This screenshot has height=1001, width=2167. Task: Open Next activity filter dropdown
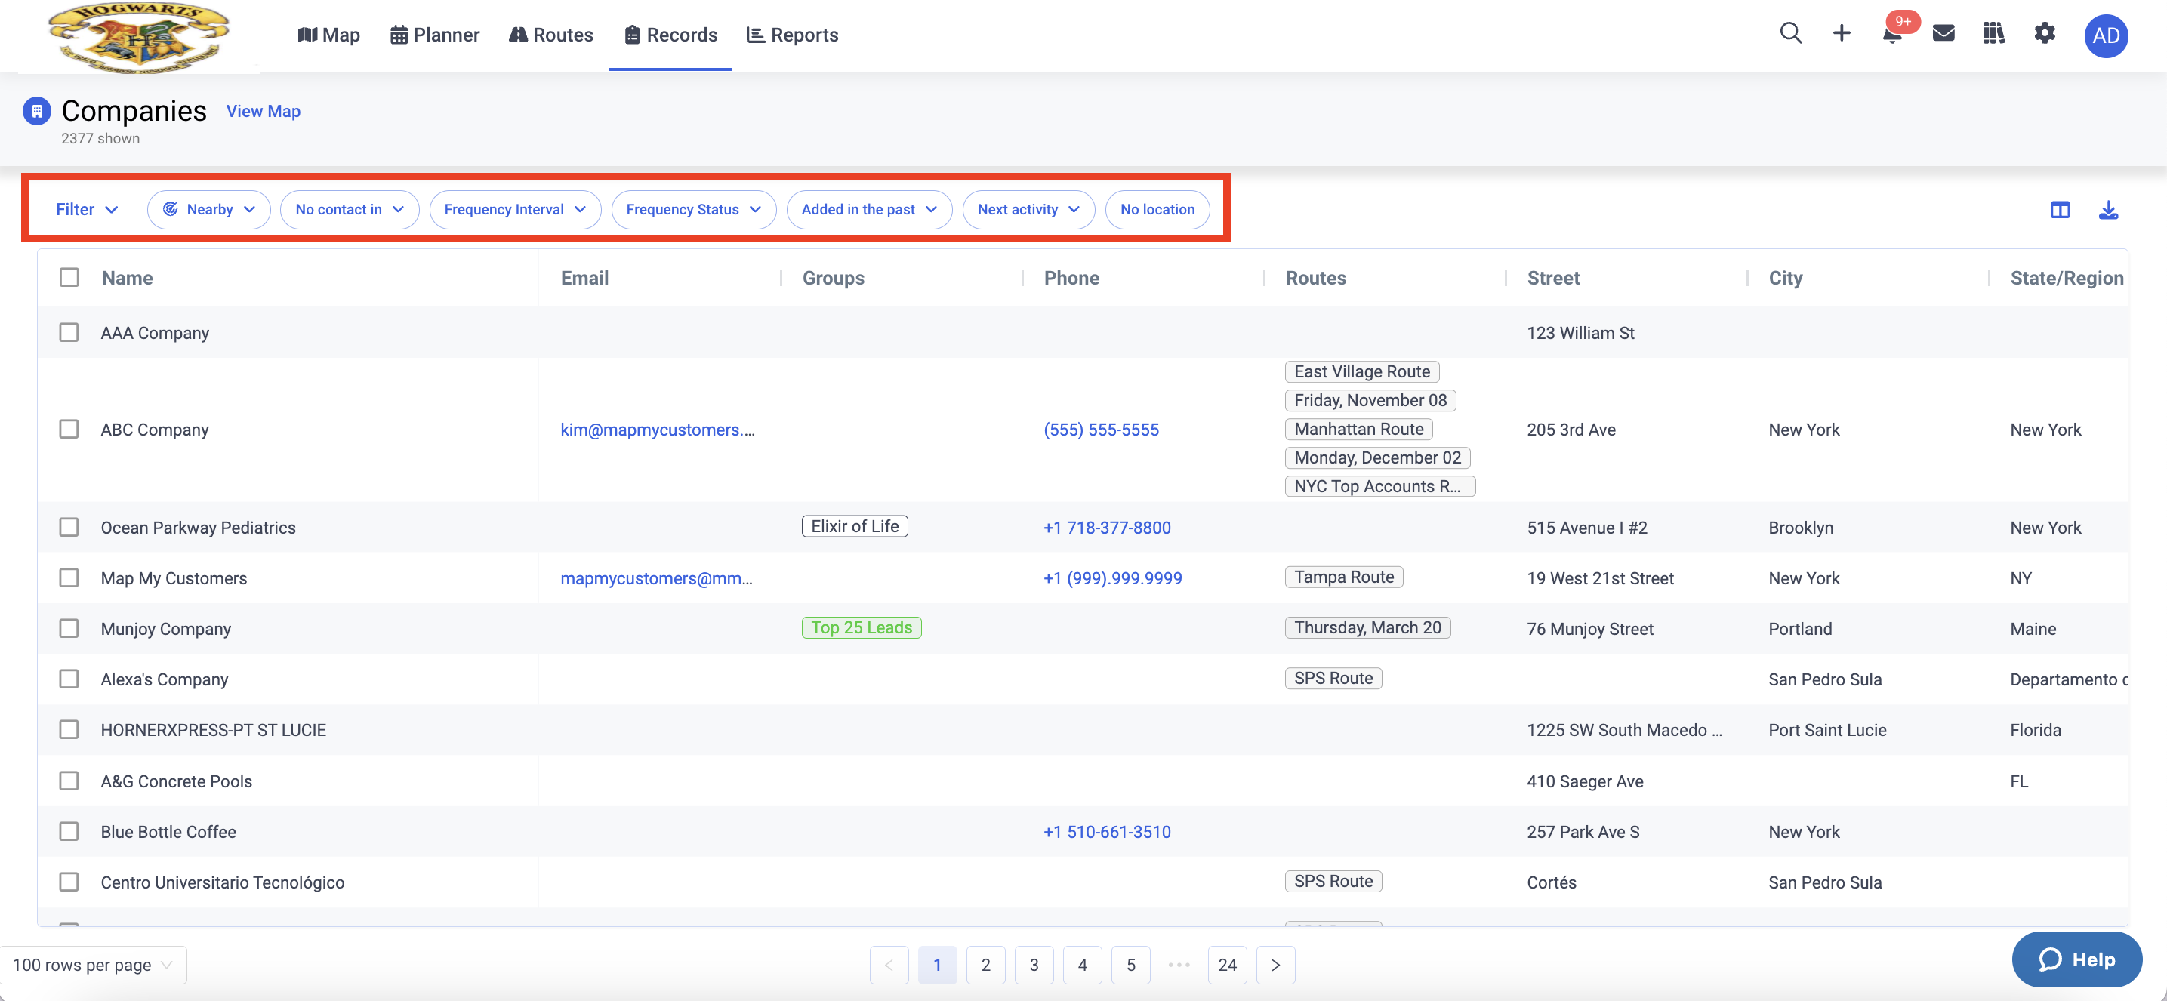(x=1028, y=209)
